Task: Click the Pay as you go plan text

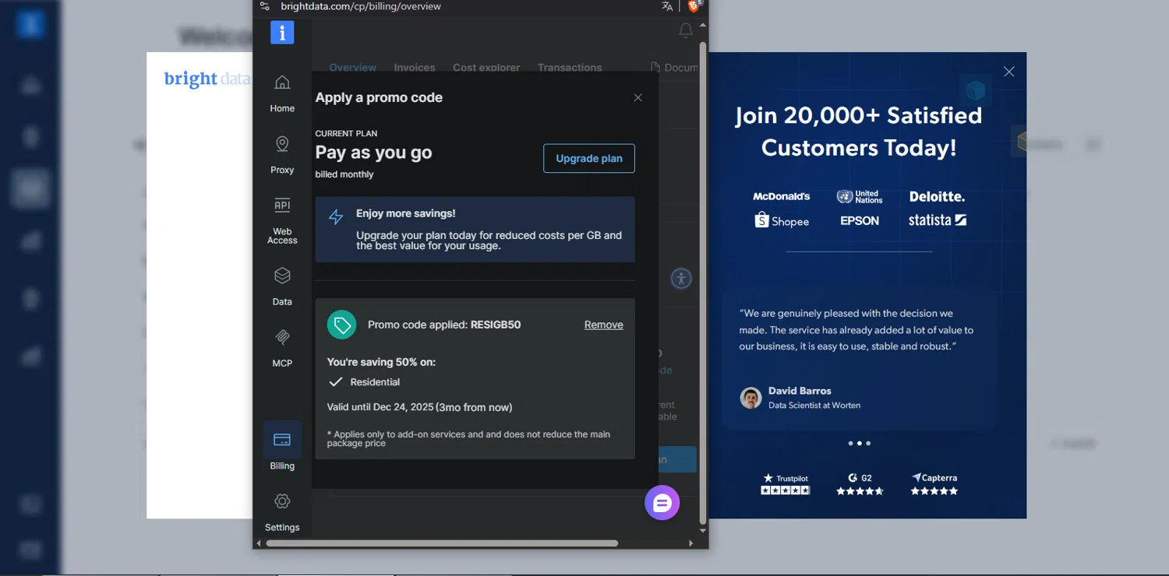Action: point(373,153)
